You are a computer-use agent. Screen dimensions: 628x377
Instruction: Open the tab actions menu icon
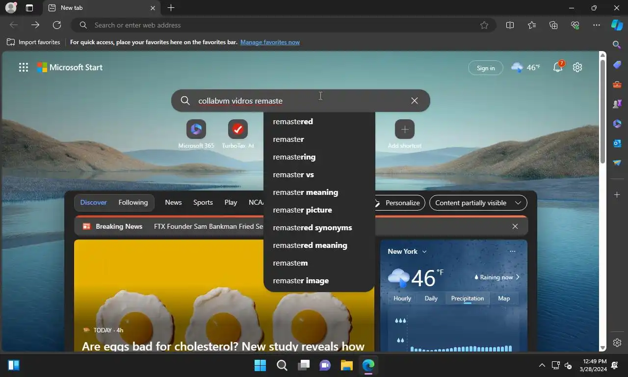point(29,8)
